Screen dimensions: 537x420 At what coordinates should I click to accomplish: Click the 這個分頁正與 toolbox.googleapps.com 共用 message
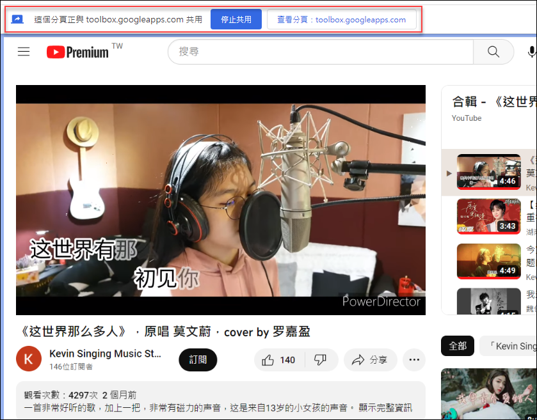point(118,19)
